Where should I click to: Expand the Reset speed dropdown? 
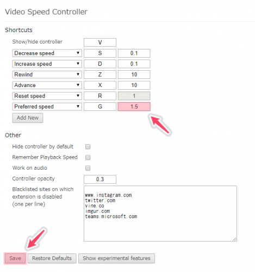[47, 96]
